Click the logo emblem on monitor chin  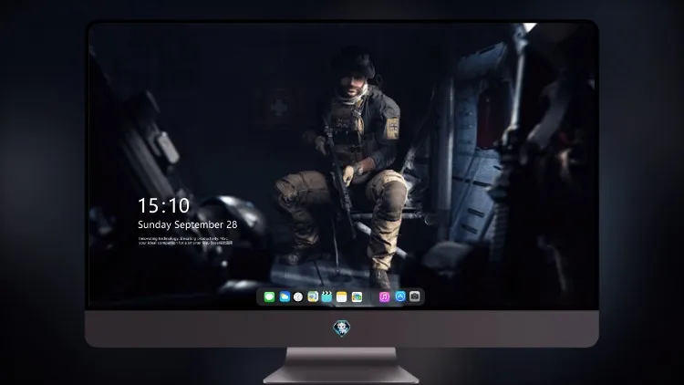point(342,328)
